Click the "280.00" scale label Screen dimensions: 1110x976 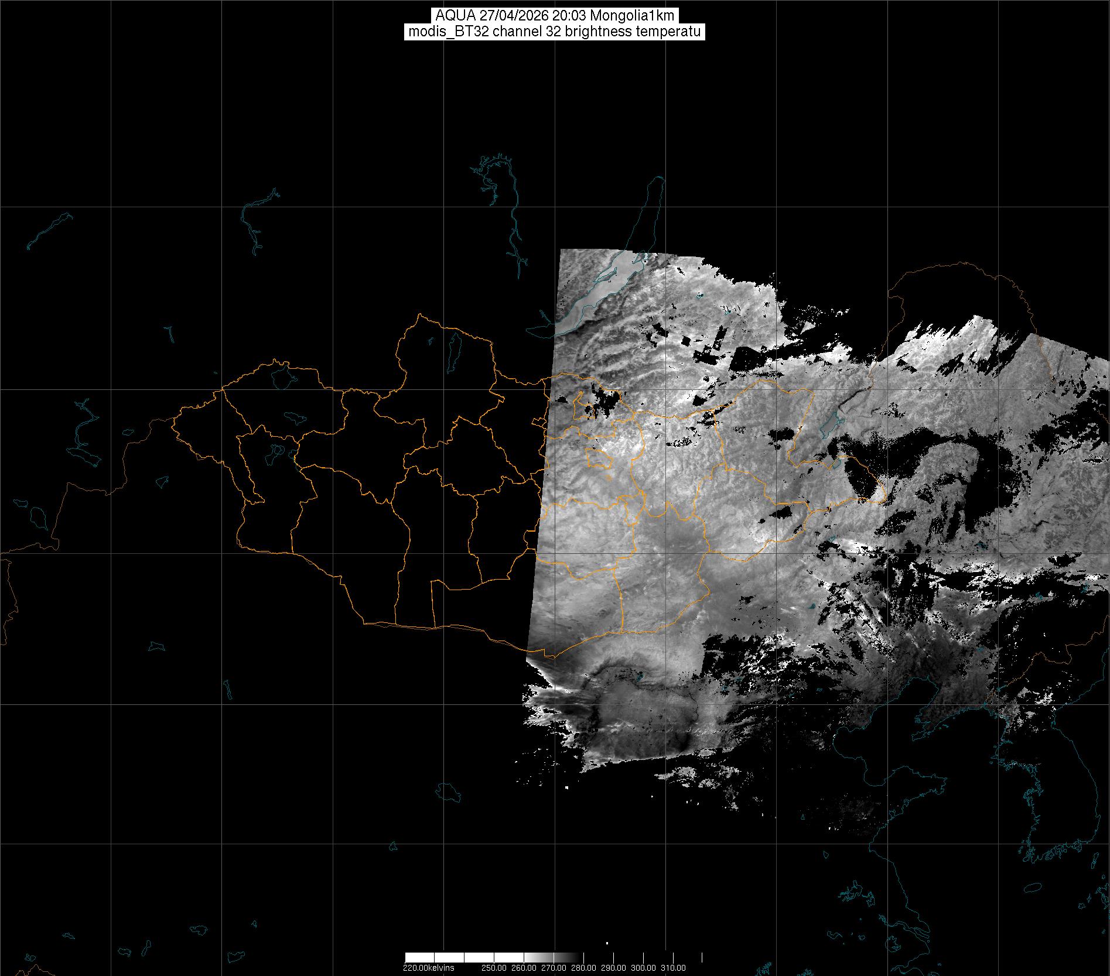coord(584,968)
